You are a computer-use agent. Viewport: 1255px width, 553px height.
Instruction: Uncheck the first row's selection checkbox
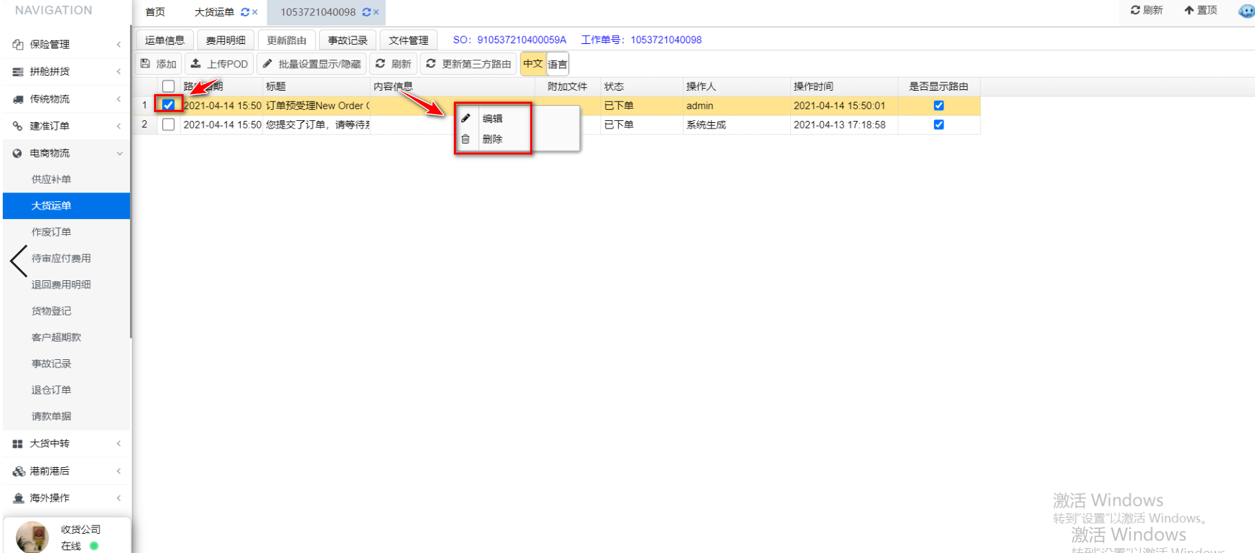coord(168,105)
